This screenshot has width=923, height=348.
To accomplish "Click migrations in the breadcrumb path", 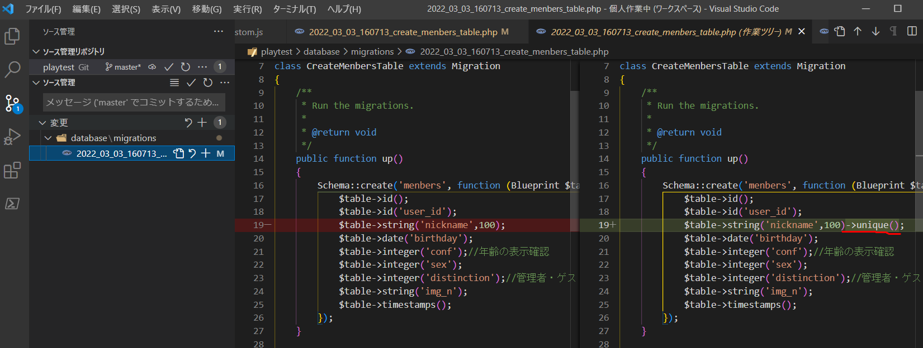I will [372, 51].
